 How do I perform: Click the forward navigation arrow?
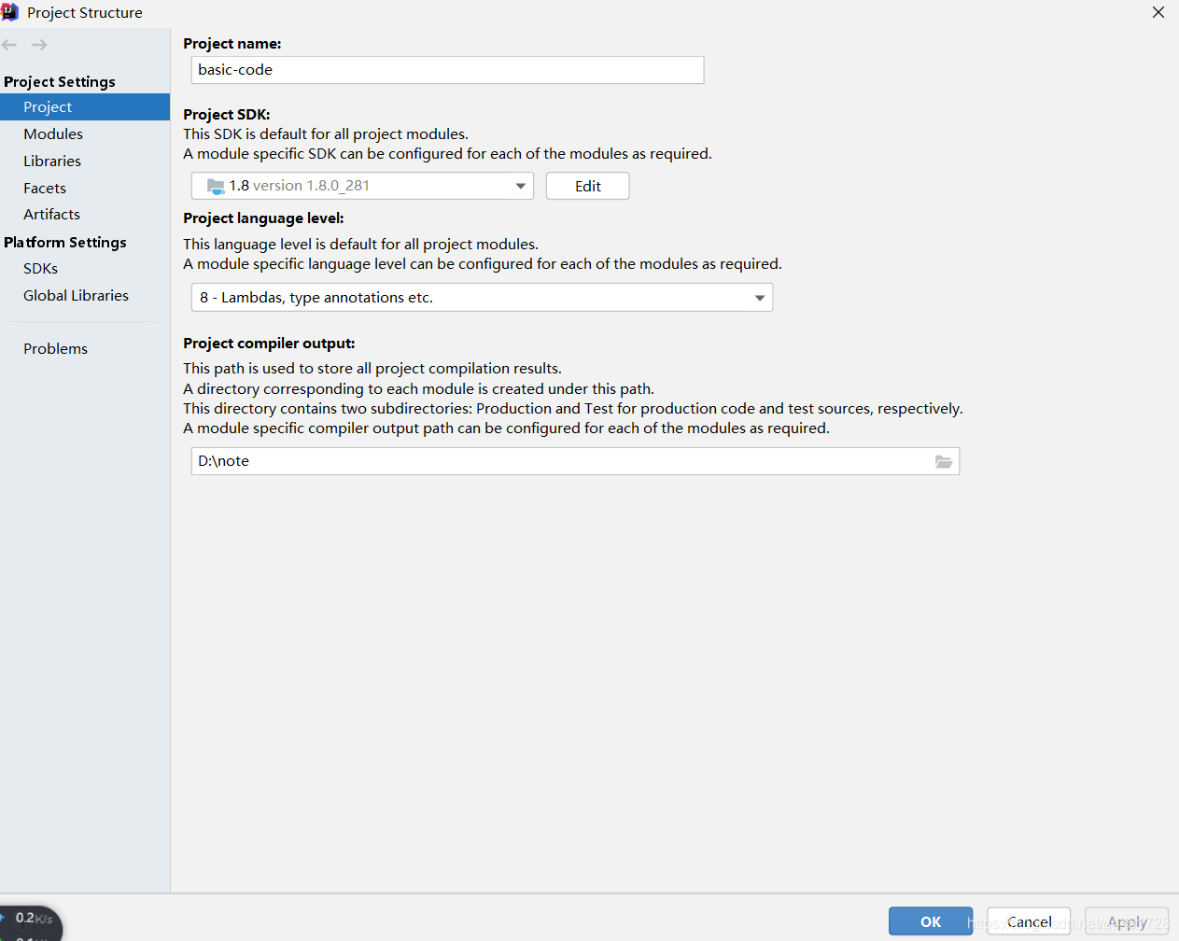39,45
